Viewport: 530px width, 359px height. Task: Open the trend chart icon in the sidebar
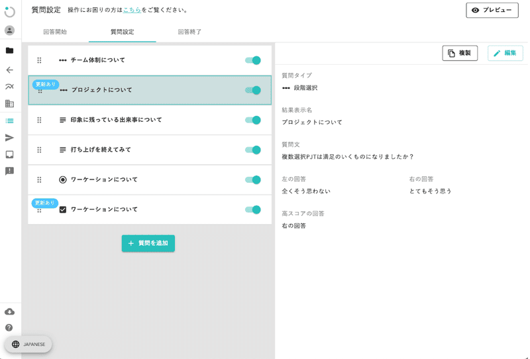(x=9, y=87)
